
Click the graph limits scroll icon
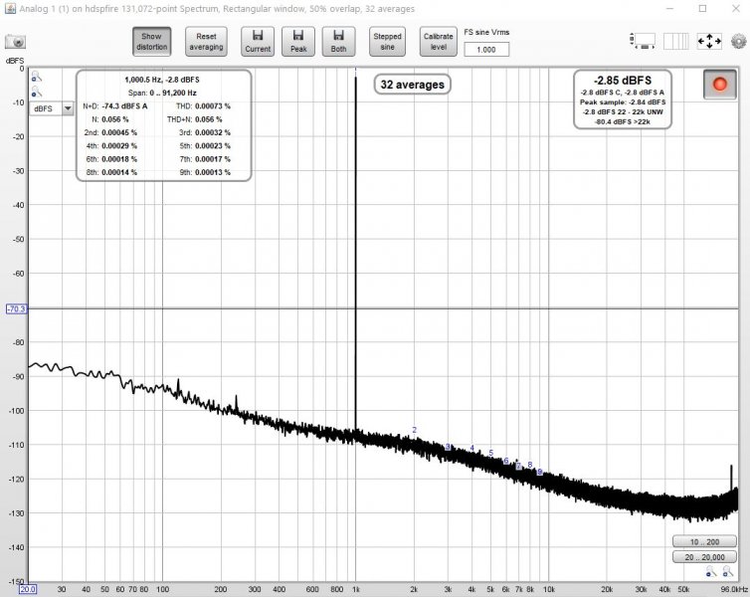tap(643, 41)
